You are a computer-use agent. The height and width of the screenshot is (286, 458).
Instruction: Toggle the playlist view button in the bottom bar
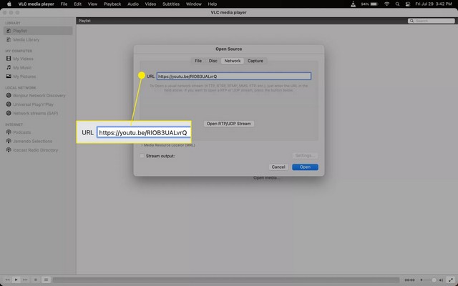(x=46, y=279)
